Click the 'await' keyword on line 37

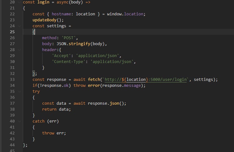pos(79,103)
